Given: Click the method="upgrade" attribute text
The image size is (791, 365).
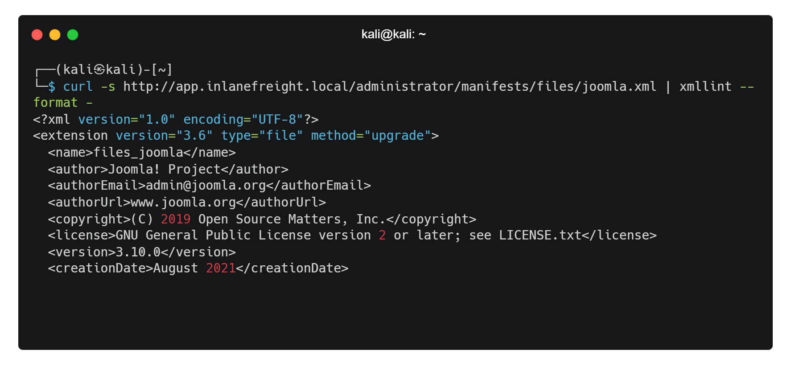Looking at the screenshot, I should [371, 135].
